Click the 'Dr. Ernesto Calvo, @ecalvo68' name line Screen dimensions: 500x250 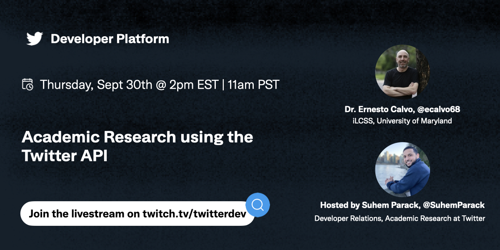coord(402,110)
